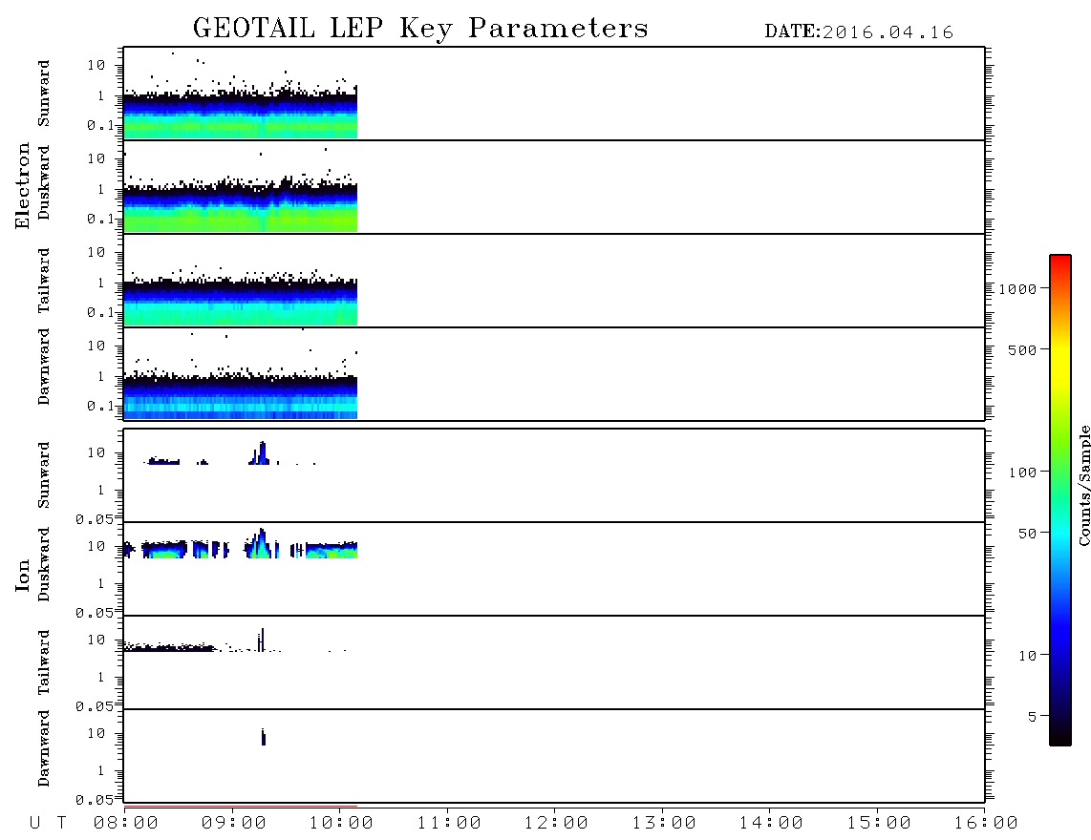Click the "5" color scale label

(x=1033, y=717)
